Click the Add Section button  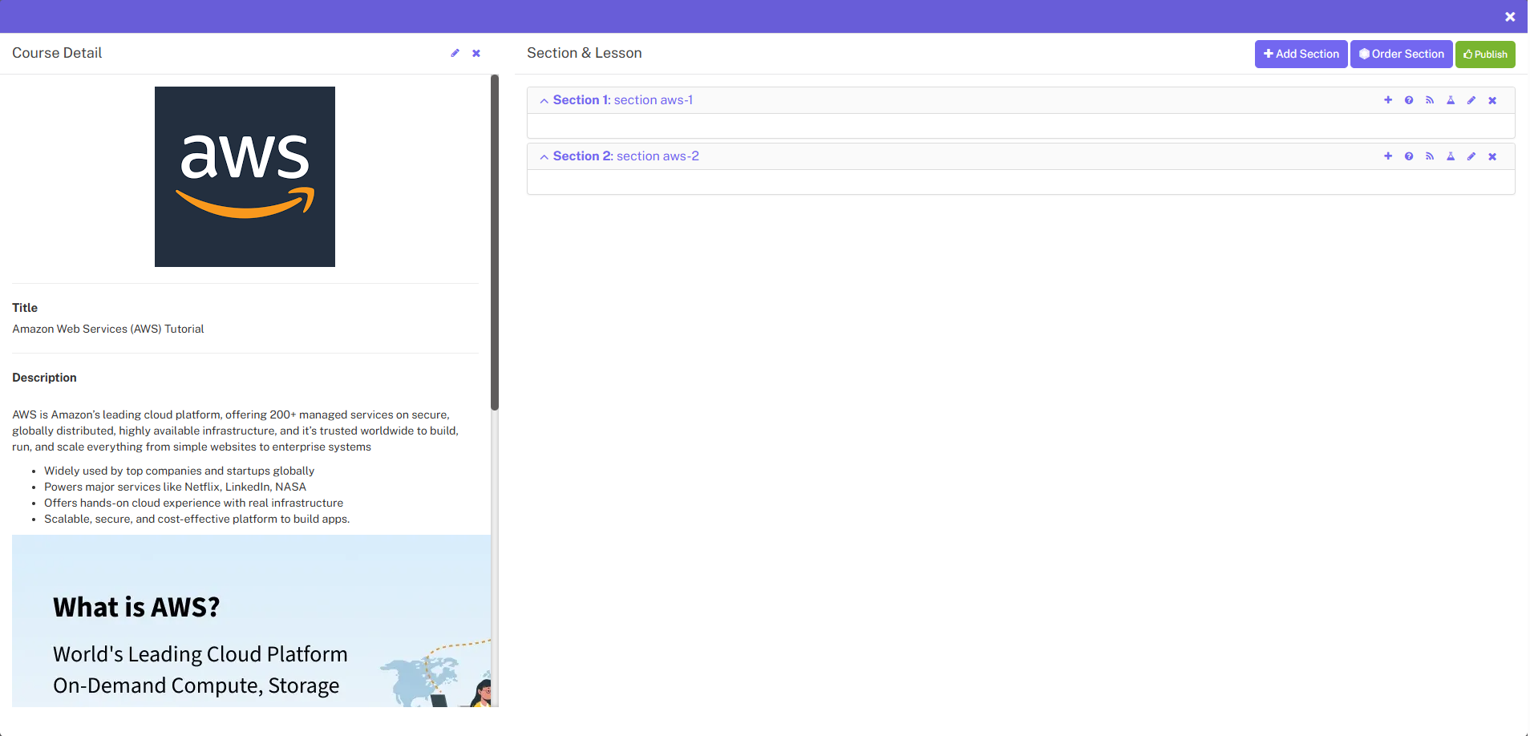coord(1301,55)
